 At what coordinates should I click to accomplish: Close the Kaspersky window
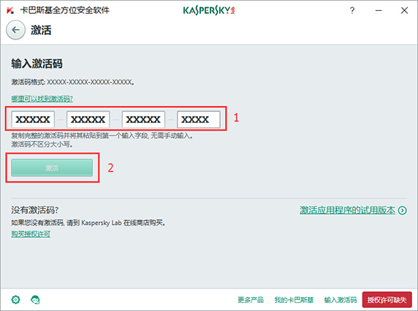(404, 10)
